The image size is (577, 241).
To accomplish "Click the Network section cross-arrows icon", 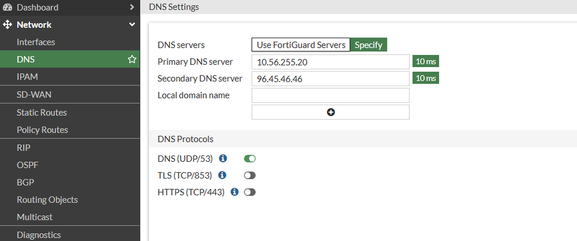I will (8, 25).
